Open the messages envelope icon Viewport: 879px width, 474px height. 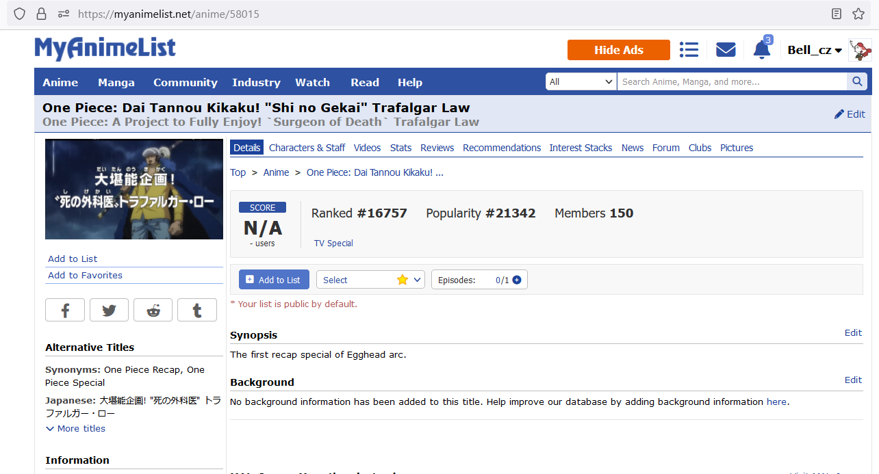click(726, 50)
